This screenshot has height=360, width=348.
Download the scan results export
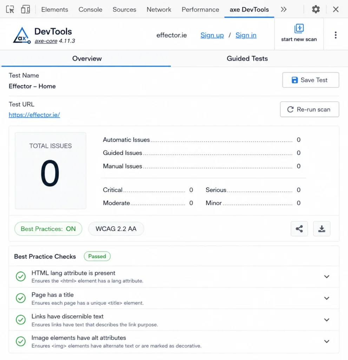pos(322,229)
